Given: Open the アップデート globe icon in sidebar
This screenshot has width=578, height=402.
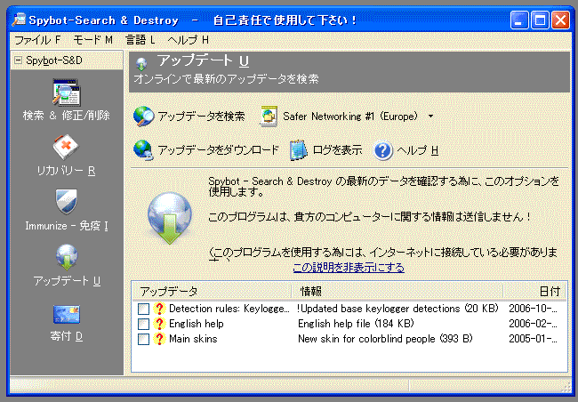Looking at the screenshot, I should point(67,257).
